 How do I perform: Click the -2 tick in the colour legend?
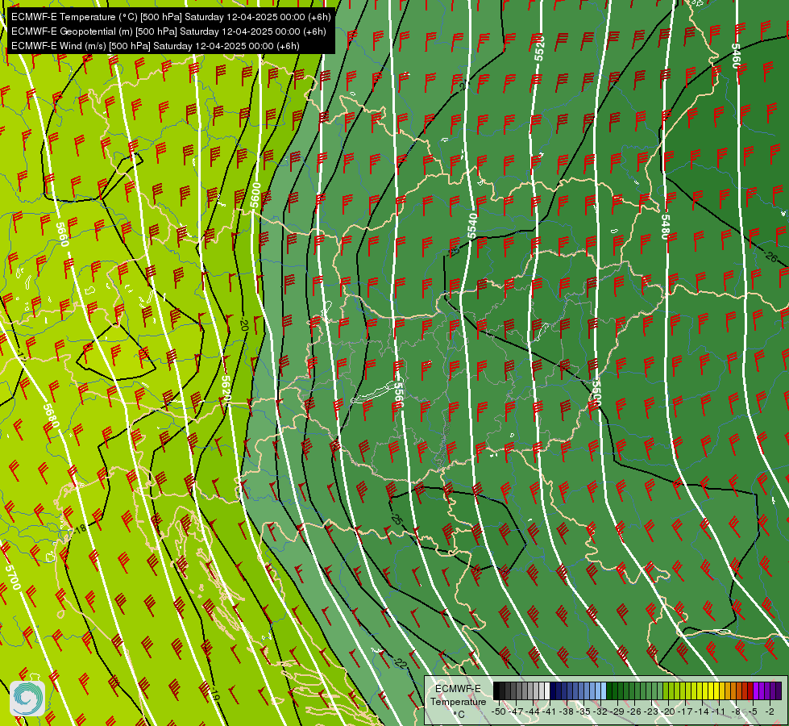click(770, 711)
